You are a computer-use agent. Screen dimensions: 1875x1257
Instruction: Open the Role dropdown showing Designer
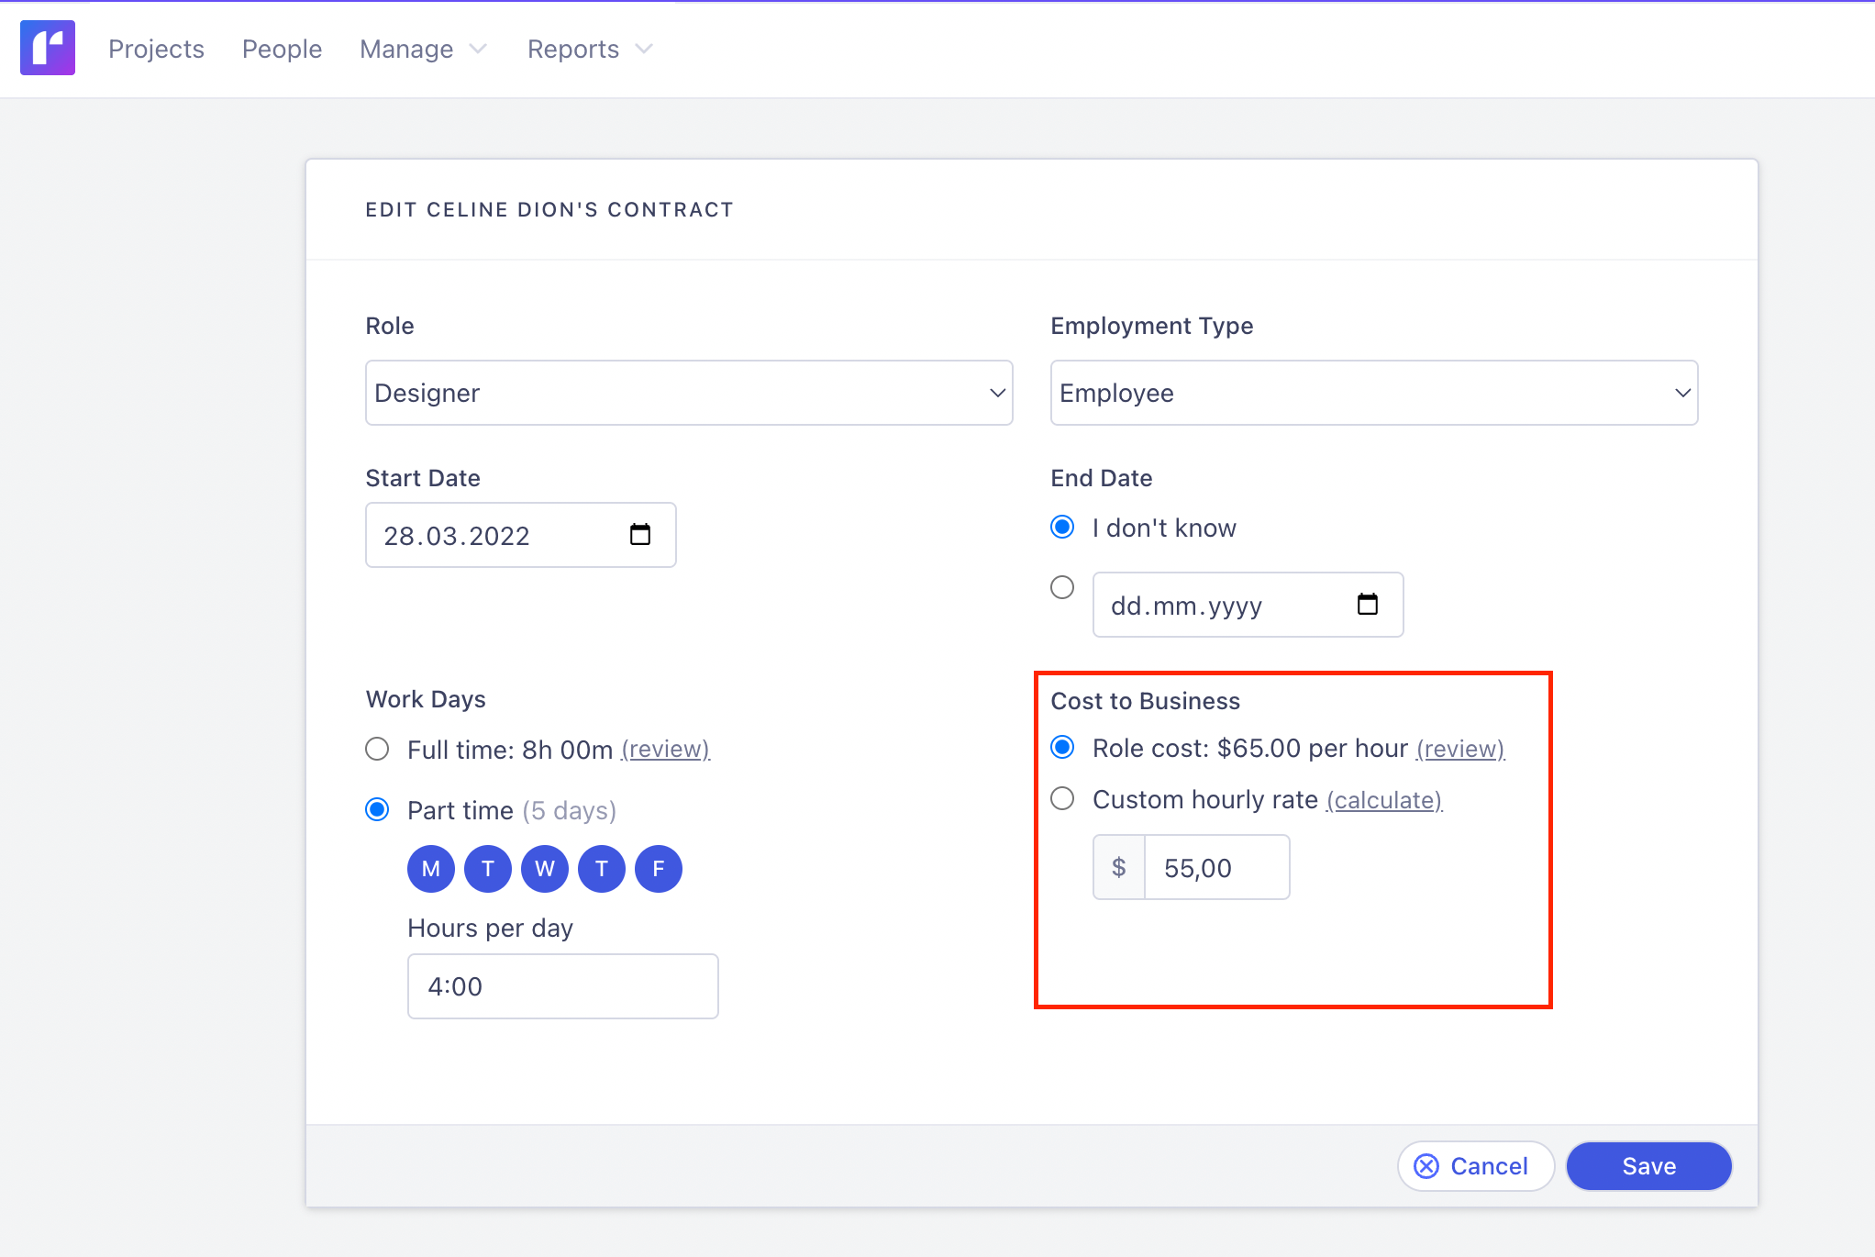688,393
